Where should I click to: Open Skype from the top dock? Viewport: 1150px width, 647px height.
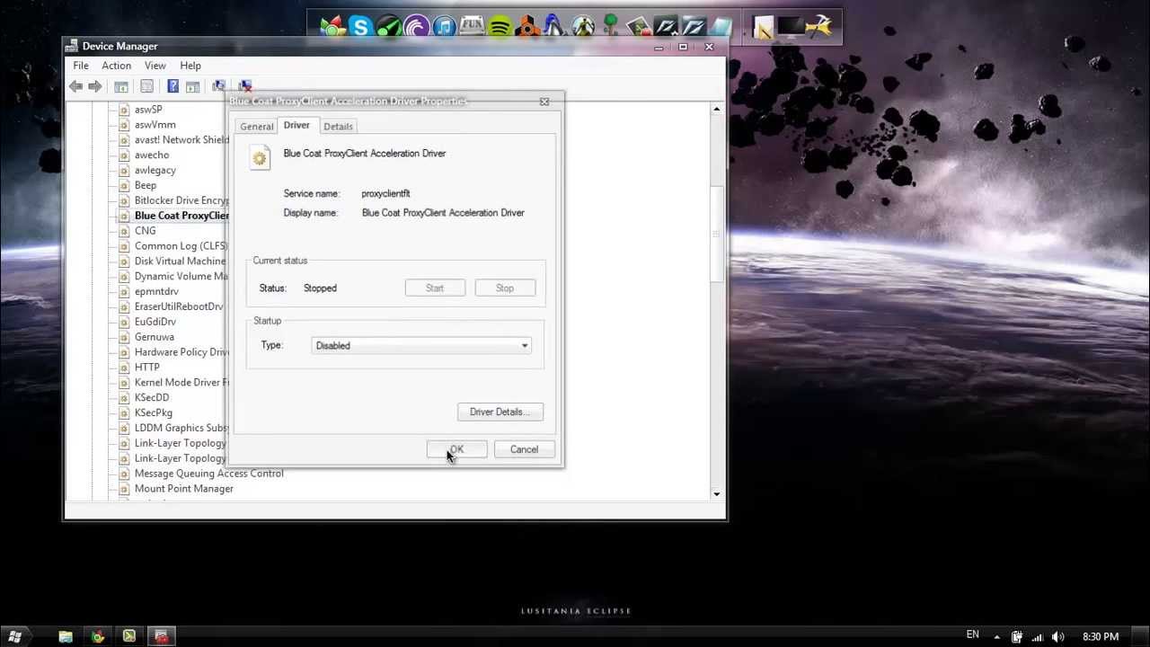click(x=360, y=27)
